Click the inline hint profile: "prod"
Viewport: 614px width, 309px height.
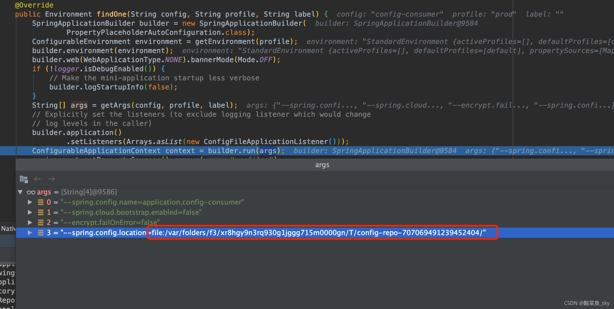tap(484, 14)
